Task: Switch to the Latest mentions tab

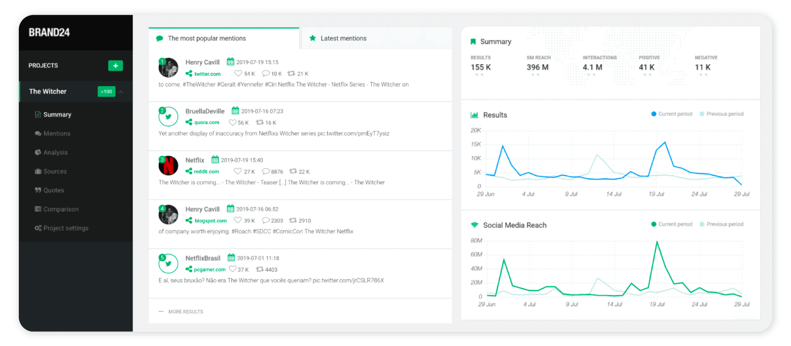Action: (343, 39)
